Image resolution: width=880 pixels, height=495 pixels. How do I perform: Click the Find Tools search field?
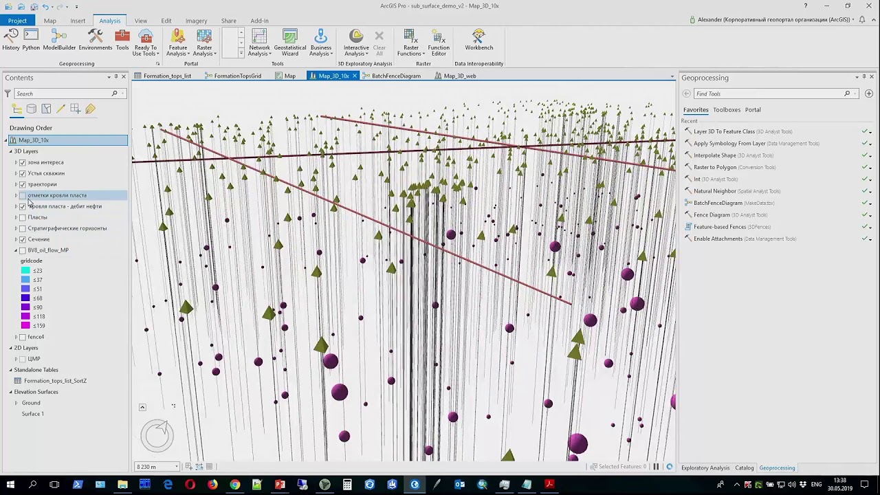click(769, 93)
